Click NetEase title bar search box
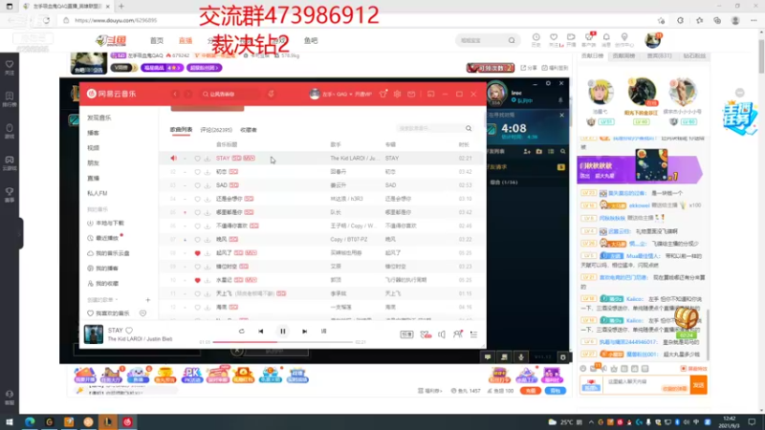This screenshot has width=765, height=430. coord(229,94)
